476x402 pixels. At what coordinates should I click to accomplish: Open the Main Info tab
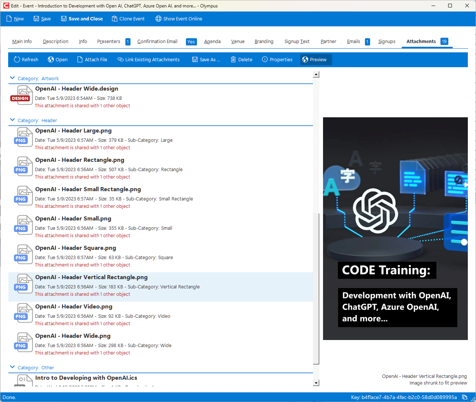click(x=22, y=42)
